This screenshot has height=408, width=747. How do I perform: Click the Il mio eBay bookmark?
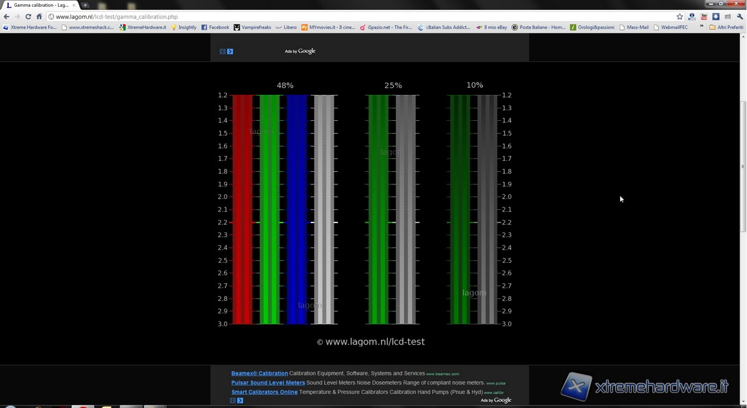pos(492,27)
